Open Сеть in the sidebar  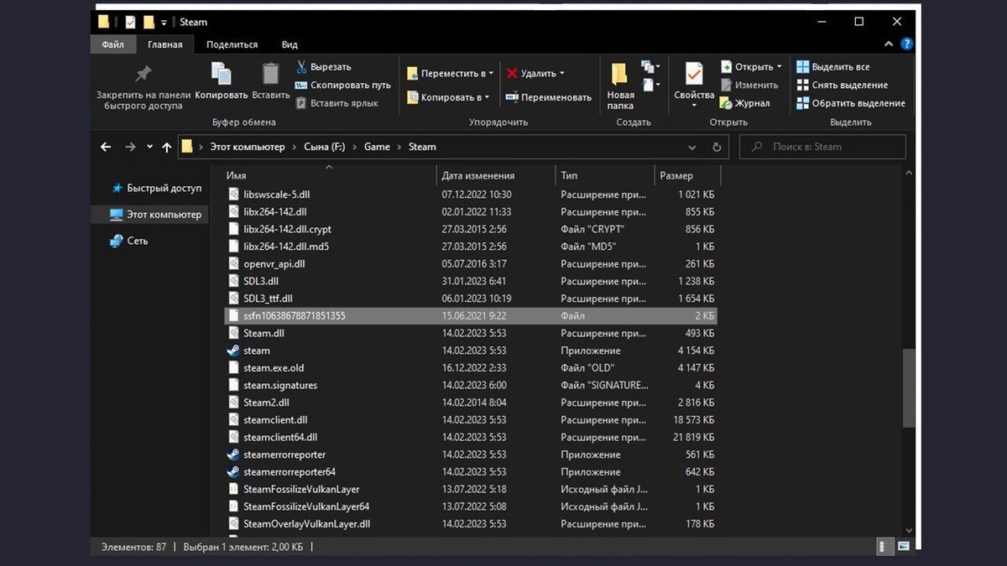(129, 241)
